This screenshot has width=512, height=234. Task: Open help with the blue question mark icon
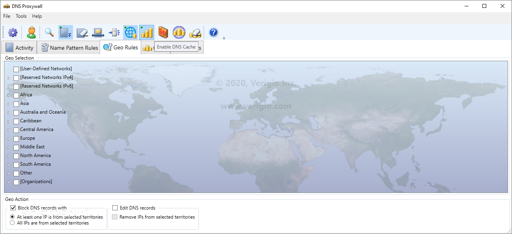(x=213, y=32)
